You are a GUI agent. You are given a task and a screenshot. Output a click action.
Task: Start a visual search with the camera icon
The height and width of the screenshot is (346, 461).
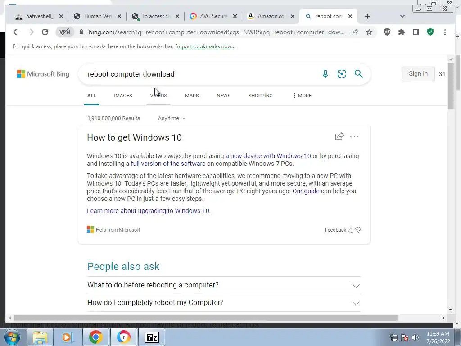click(x=342, y=74)
